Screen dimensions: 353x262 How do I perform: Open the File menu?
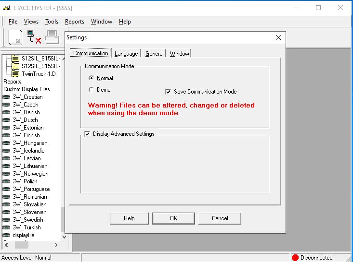(x=13, y=22)
